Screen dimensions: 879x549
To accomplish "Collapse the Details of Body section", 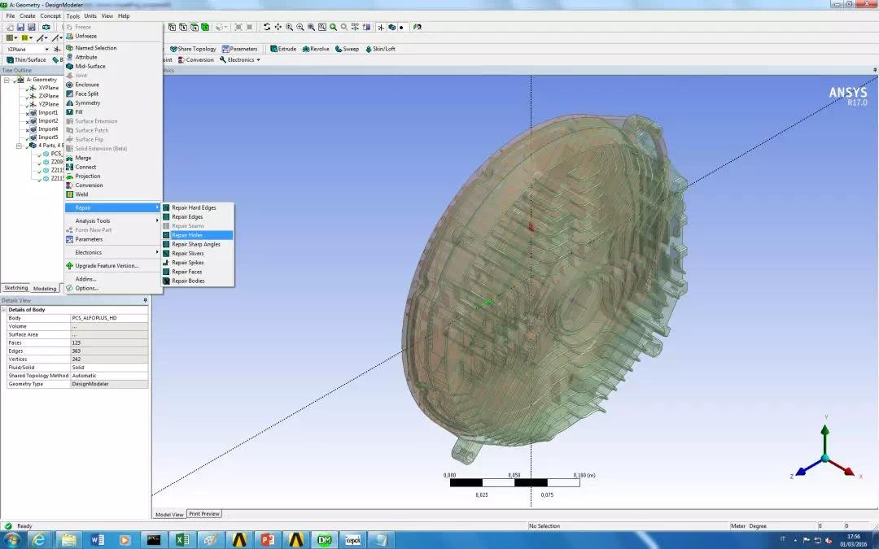I will pos(4,310).
